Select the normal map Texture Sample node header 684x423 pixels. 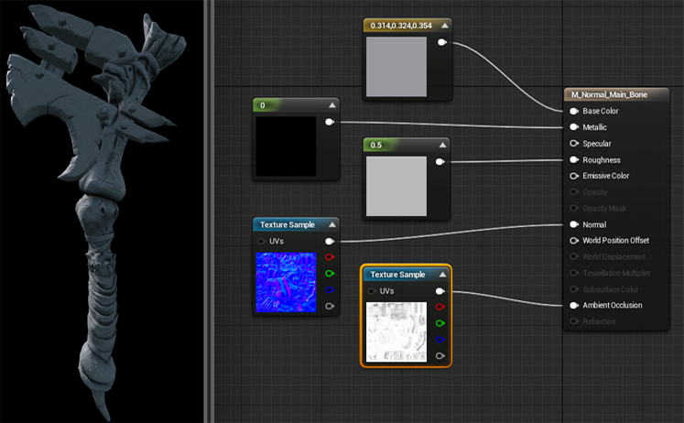tap(296, 224)
